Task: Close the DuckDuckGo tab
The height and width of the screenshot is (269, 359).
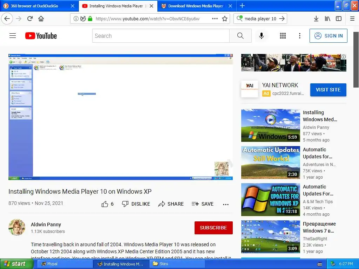Action: (x=73, y=6)
